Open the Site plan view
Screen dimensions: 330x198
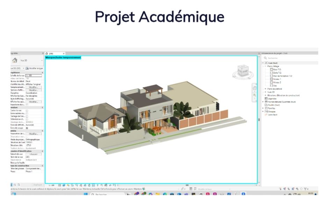pyautogui.click(x=275, y=86)
